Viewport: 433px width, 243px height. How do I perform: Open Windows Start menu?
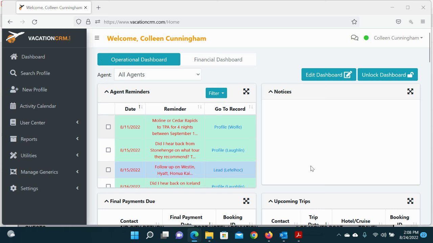[x=135, y=235]
